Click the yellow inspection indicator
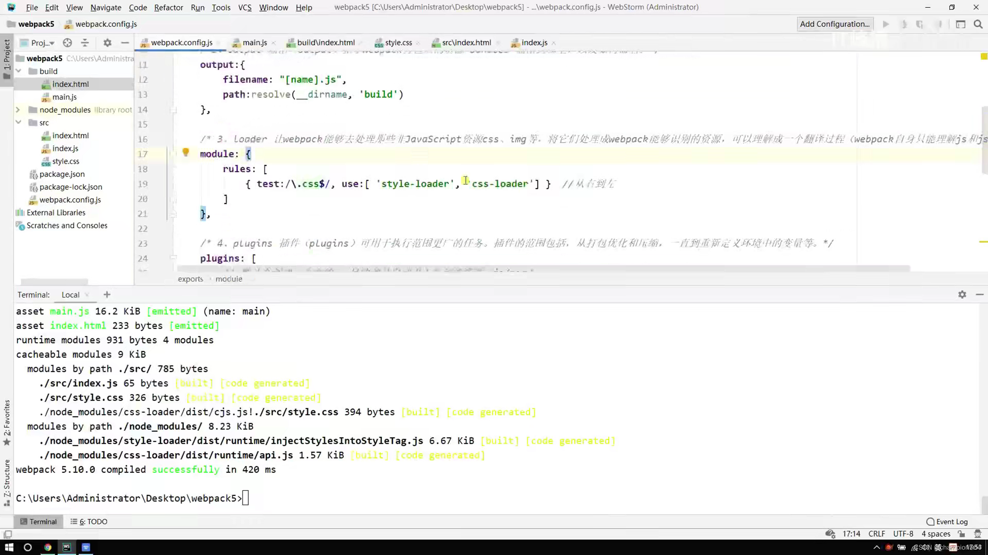 click(x=983, y=56)
